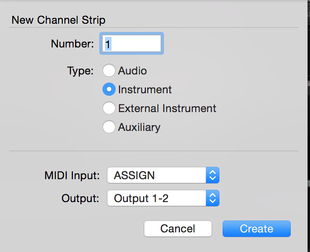Select the Audio radio button
Image resolution: width=310 pixels, height=252 pixels.
click(109, 71)
